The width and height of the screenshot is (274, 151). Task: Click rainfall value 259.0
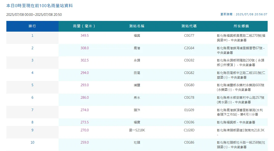(x=85, y=142)
